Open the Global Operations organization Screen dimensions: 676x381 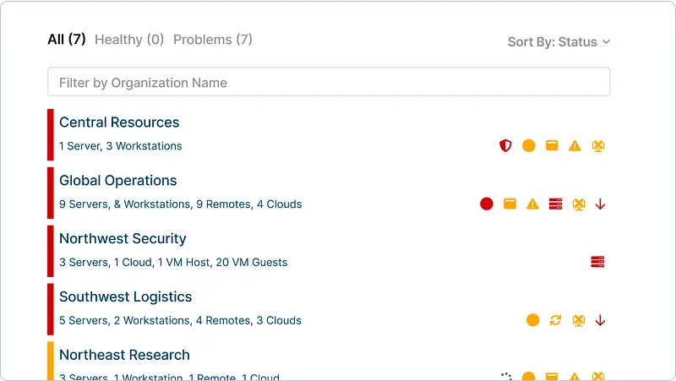pos(117,181)
